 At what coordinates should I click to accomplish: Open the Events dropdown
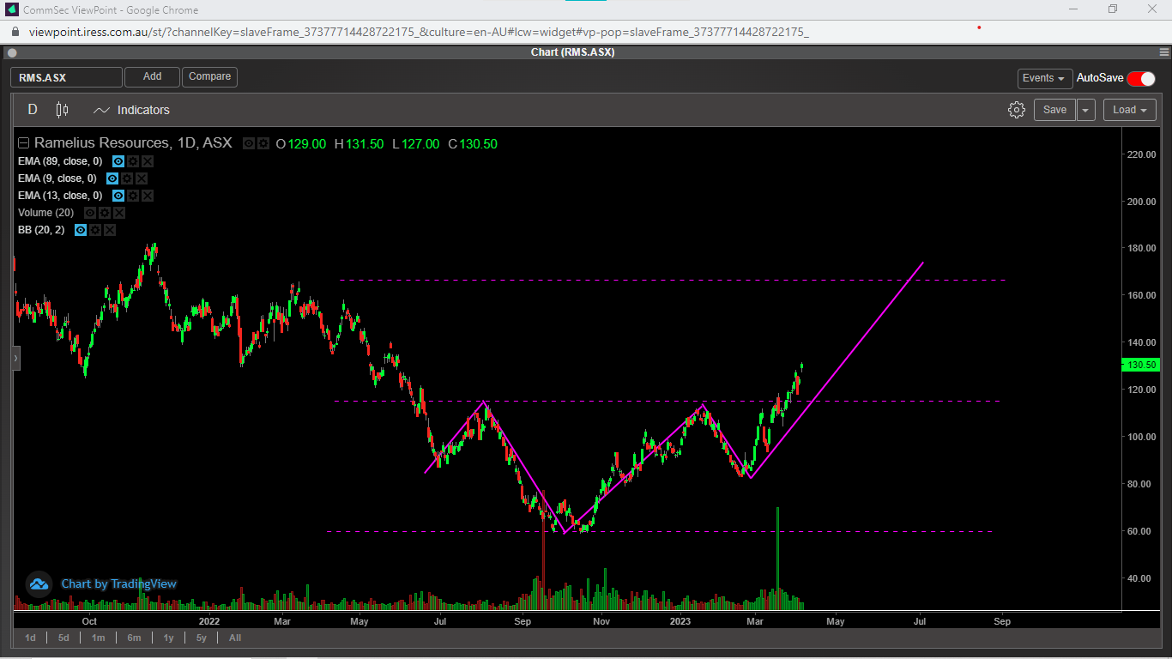tap(1045, 78)
